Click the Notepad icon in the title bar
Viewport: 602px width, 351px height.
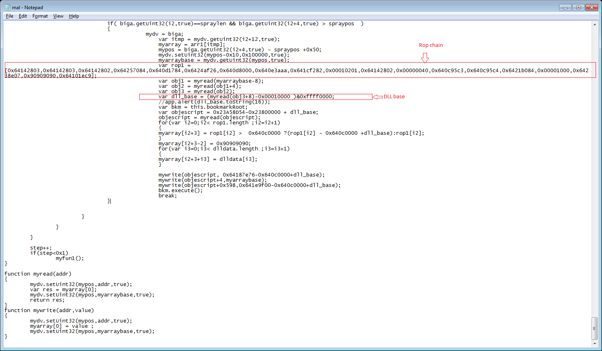[8, 7]
